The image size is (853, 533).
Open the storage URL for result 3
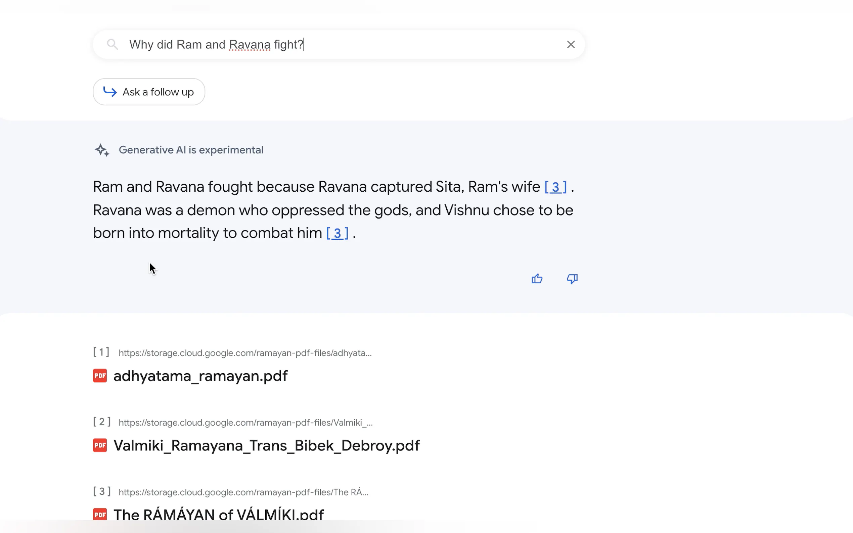click(243, 492)
